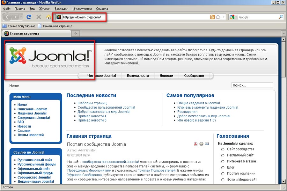Open the Сообщество top menu item
The width and height of the screenshot is (287, 191).
click(x=194, y=76)
